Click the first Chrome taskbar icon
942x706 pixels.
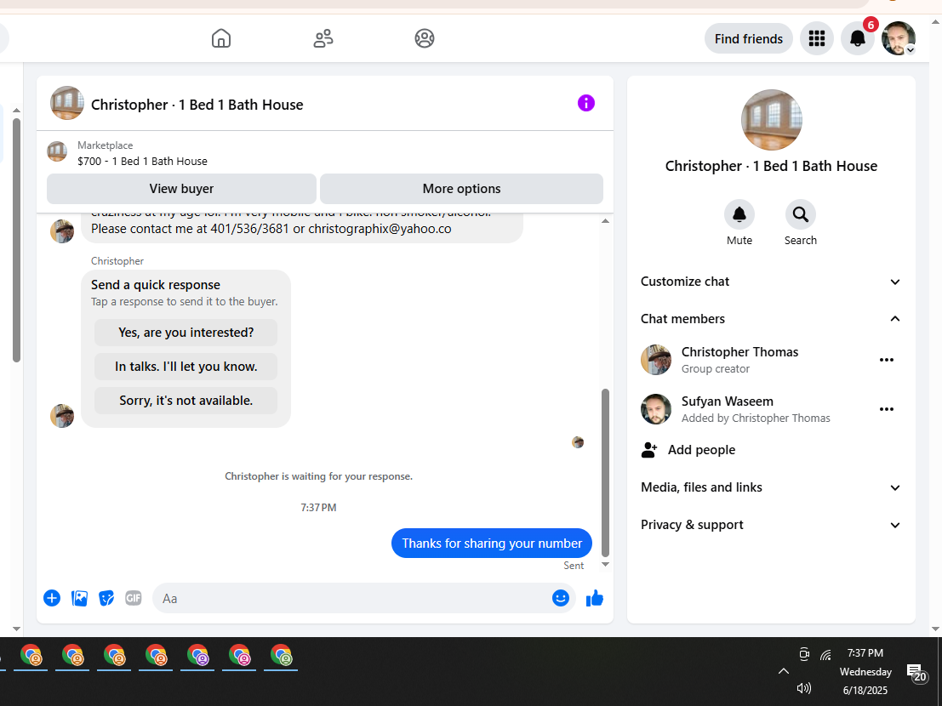[x=31, y=656]
